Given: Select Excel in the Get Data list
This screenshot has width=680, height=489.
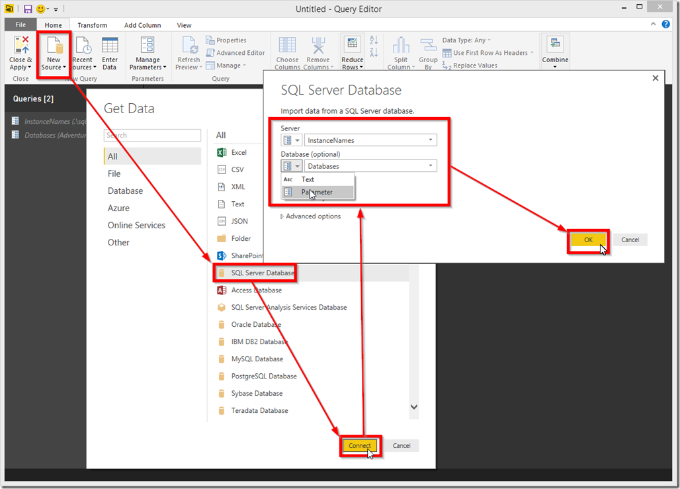Looking at the screenshot, I should pyautogui.click(x=232, y=152).
